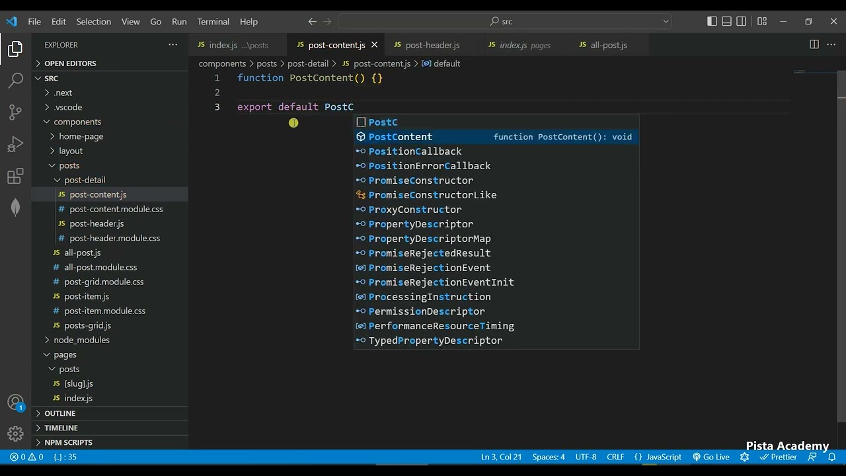This screenshot has width=846, height=476.
Task: Open post-content.module.css file
Action: click(110, 209)
